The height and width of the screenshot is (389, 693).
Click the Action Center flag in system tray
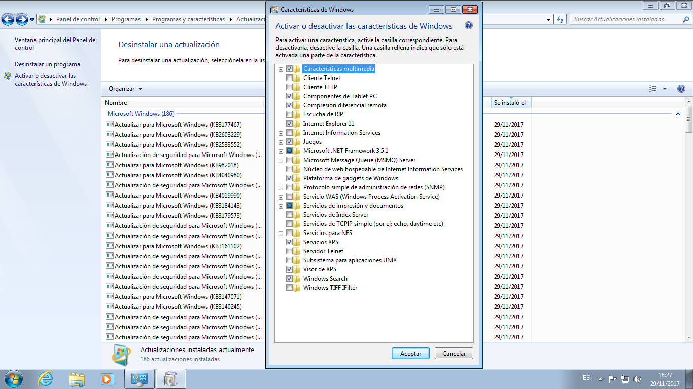(x=613, y=379)
